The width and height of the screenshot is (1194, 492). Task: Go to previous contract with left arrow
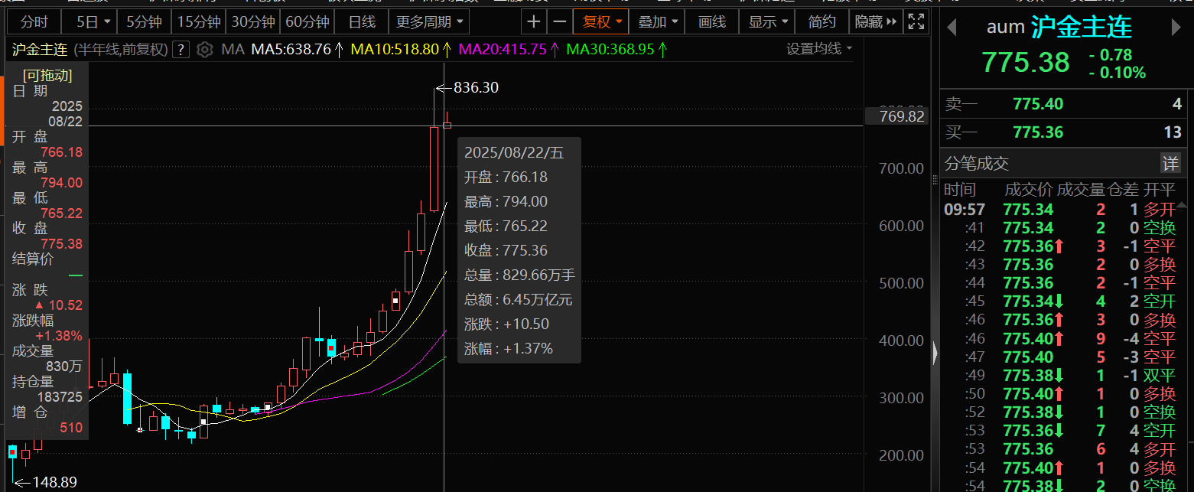coord(952,29)
